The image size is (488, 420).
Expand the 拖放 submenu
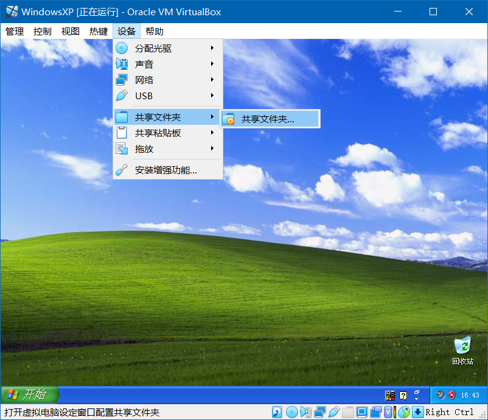[x=169, y=149]
